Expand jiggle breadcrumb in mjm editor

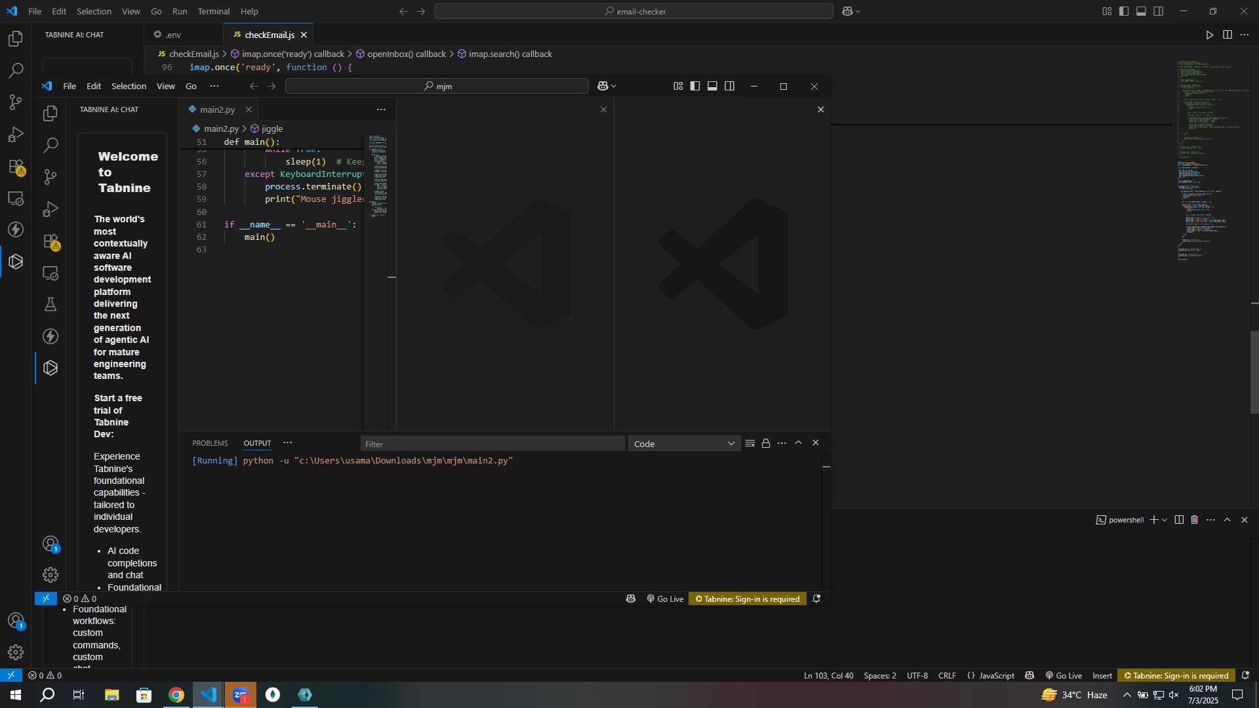267,128
